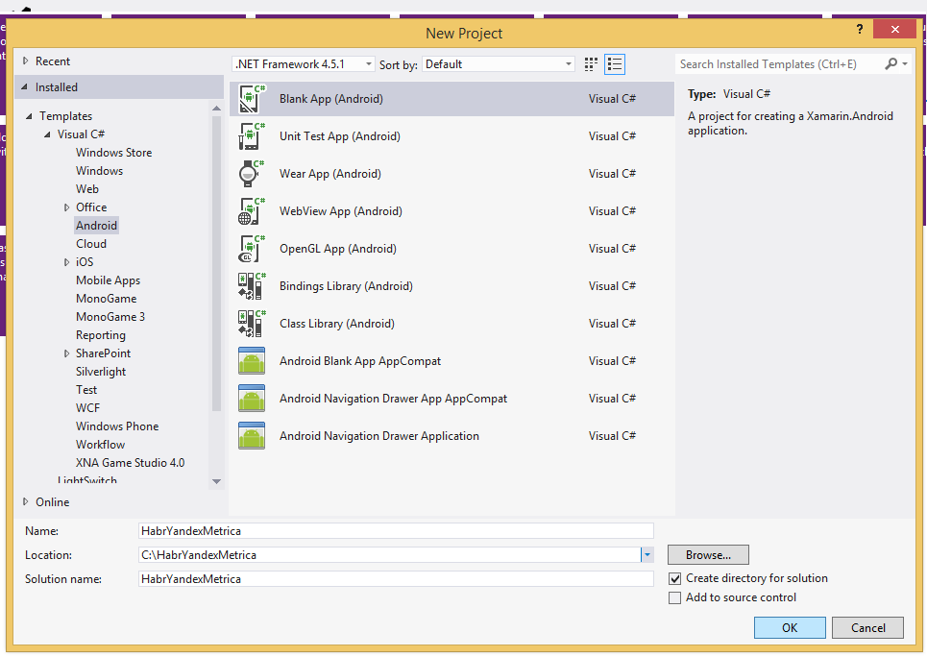
Task: Select the Android category
Action: click(96, 226)
